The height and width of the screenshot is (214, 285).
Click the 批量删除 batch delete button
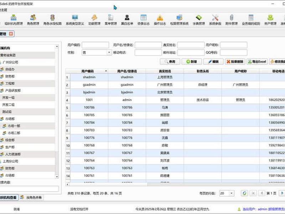click(235, 61)
